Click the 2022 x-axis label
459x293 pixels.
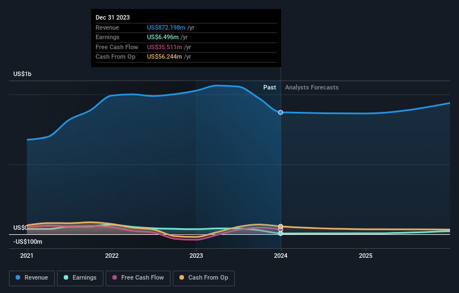coord(112,256)
